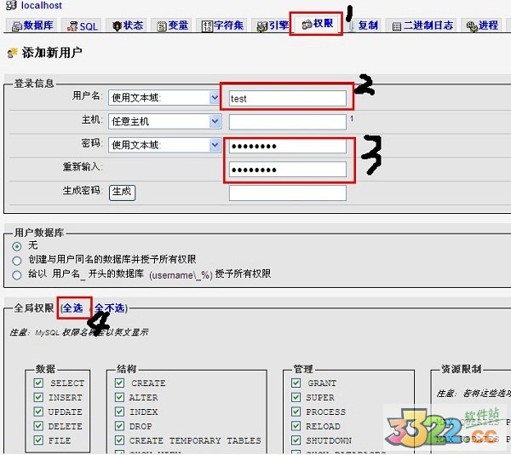Click the 二进制日志 tab icon
The height and width of the screenshot is (455, 511).
click(397, 26)
